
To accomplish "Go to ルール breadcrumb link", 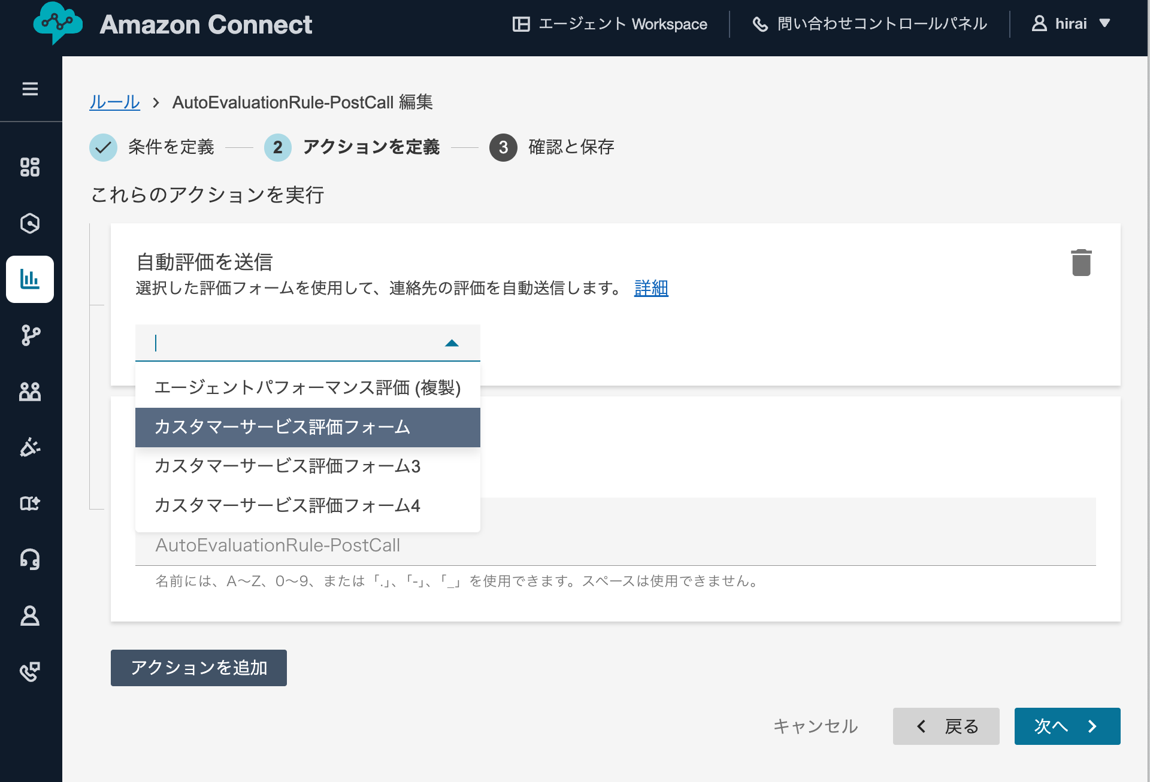I will coord(114,102).
